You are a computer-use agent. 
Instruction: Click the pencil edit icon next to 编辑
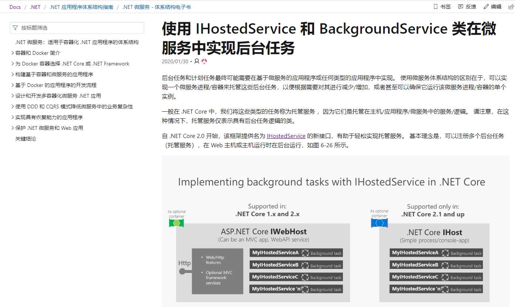(x=486, y=7)
